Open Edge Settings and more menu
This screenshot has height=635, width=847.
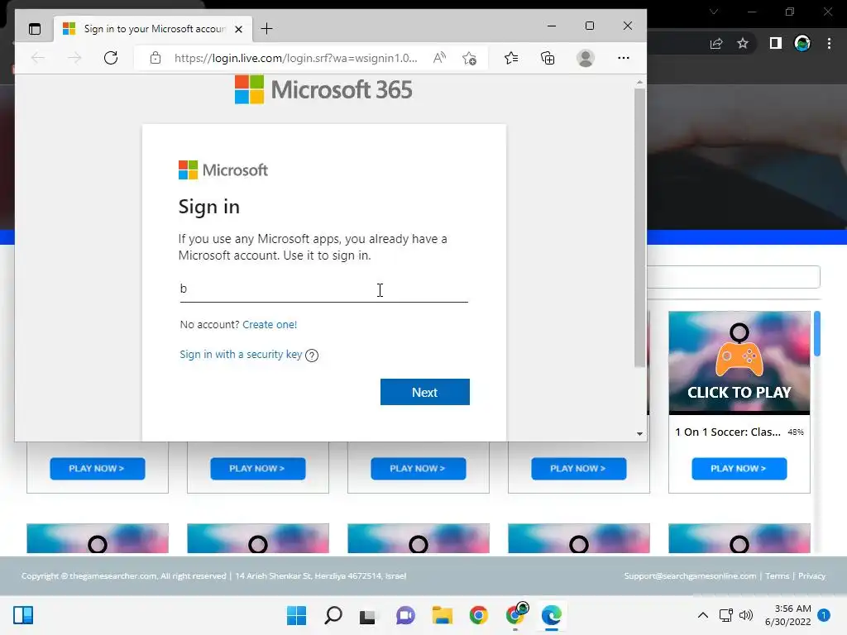(x=624, y=58)
